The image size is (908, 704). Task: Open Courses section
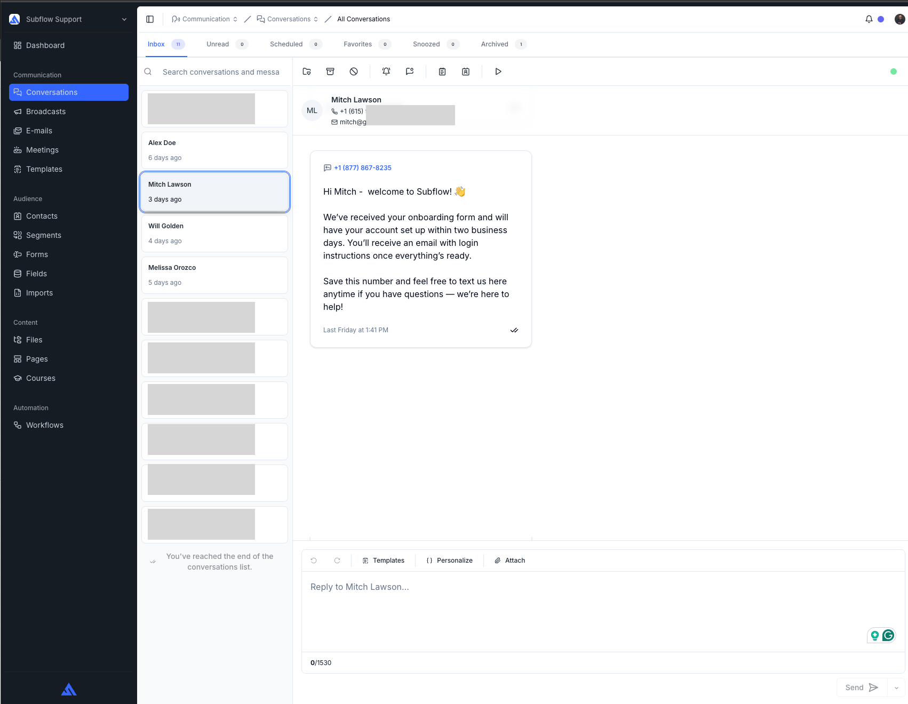point(69,378)
